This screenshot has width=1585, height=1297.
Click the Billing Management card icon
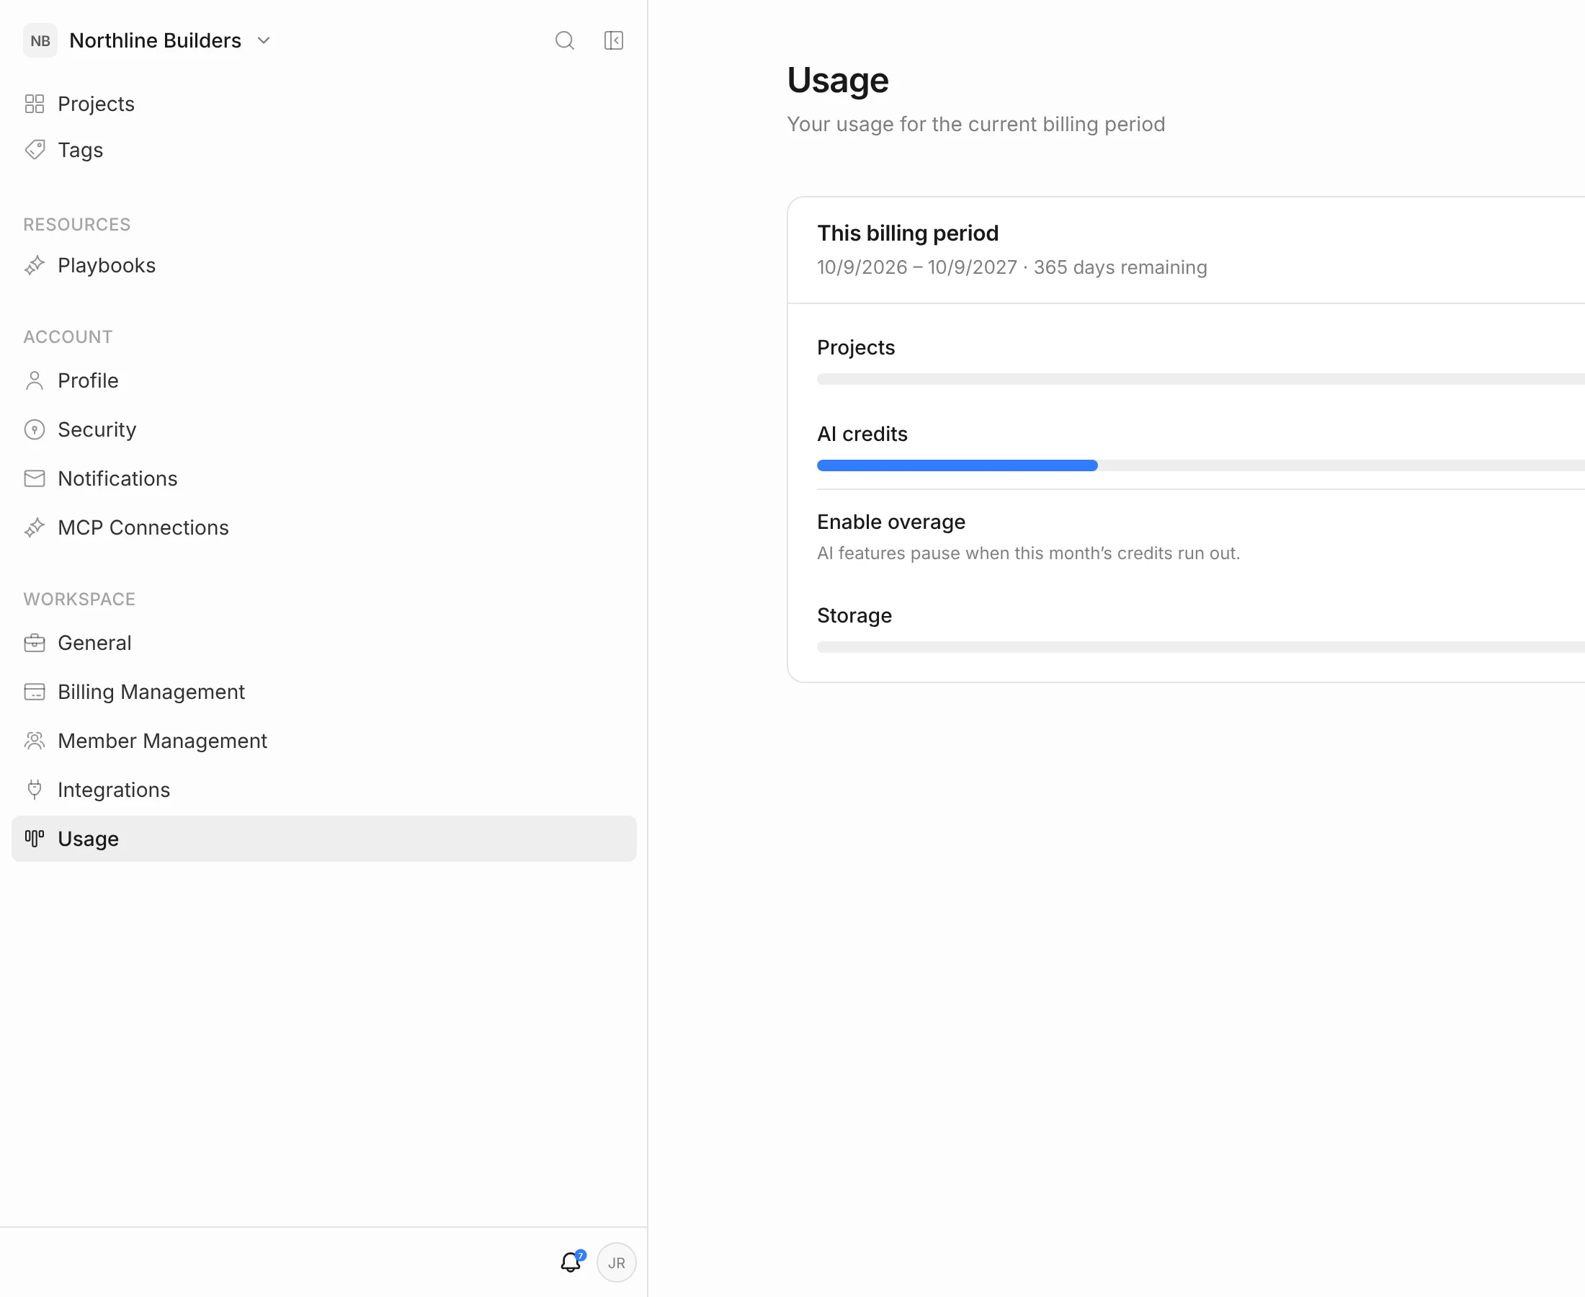35,692
